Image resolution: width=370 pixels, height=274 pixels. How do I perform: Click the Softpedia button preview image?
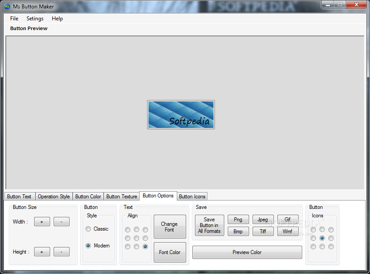[181, 115]
